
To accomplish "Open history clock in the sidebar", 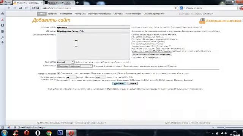I will tap(3, 31).
